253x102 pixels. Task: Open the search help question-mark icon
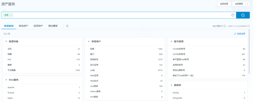click(x=233, y=15)
